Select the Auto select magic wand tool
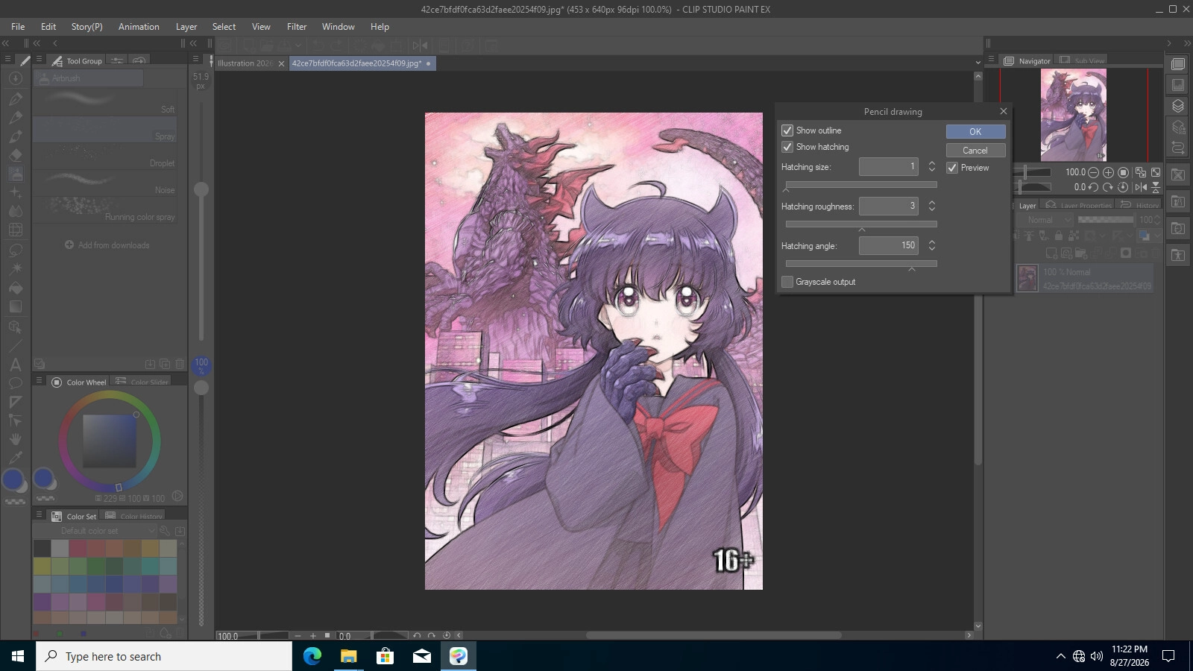 pyautogui.click(x=15, y=268)
